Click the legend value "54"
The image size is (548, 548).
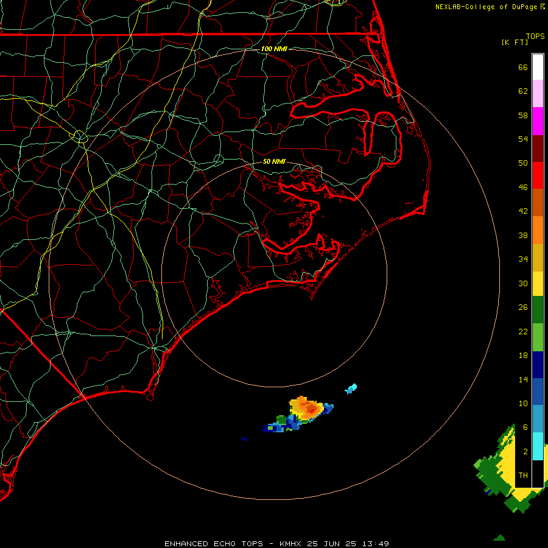[523, 139]
